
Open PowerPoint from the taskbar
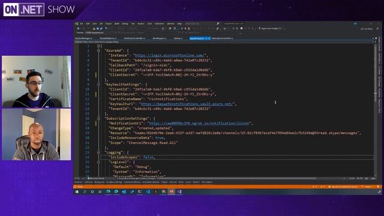tap(171, 192)
